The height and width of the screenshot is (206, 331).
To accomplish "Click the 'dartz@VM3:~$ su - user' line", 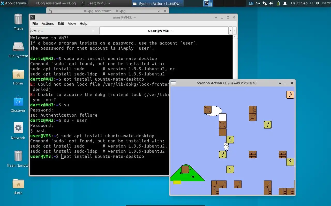I will point(59,120).
